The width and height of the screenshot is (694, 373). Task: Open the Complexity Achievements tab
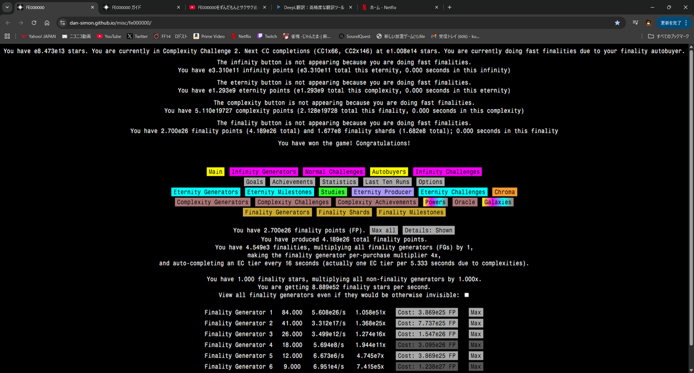[x=377, y=202]
